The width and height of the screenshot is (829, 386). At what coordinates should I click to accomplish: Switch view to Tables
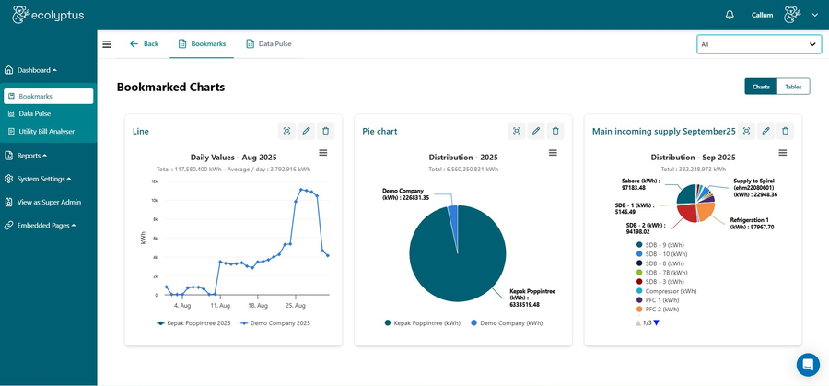[x=793, y=87]
